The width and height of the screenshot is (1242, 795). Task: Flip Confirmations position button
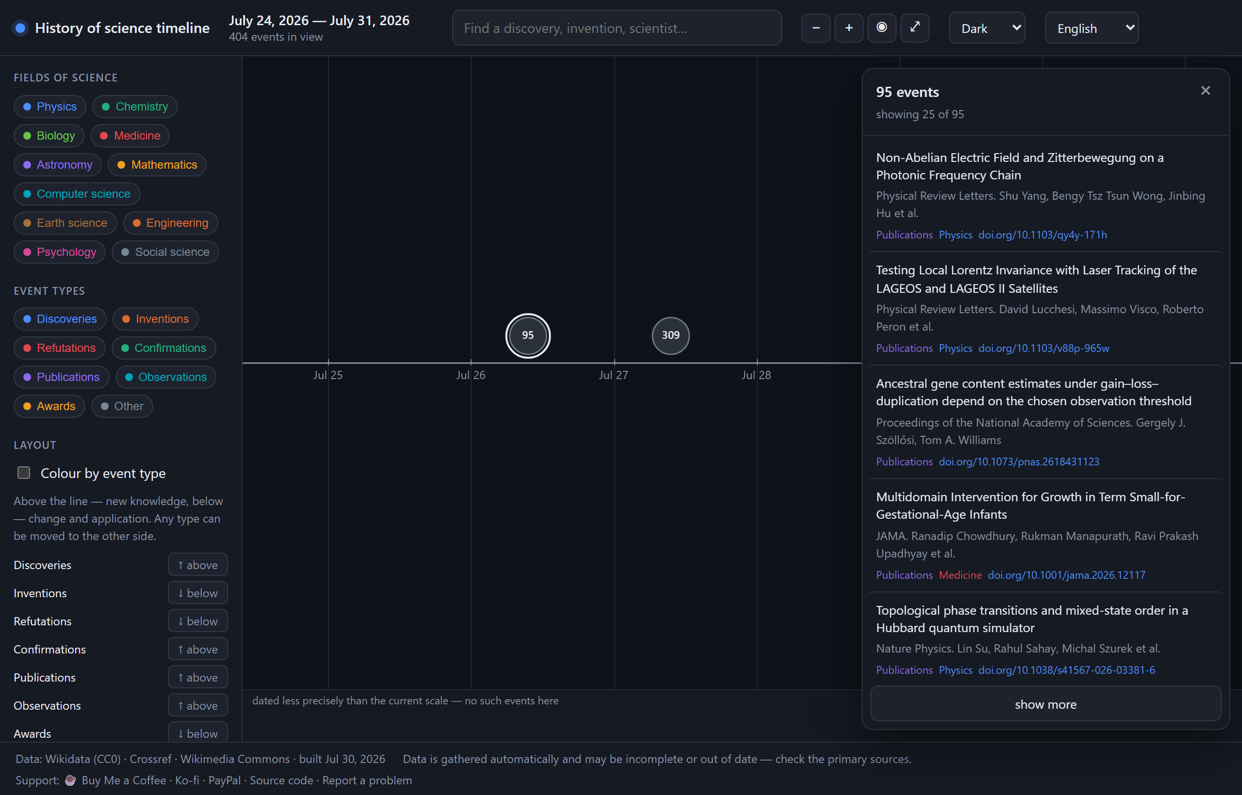[x=198, y=650]
